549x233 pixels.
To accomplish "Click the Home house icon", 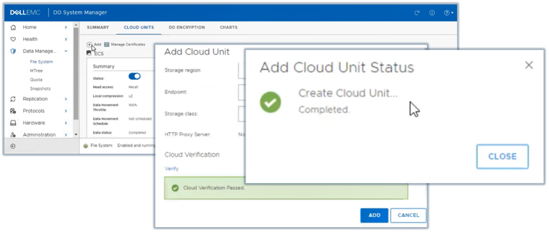I will (x=13, y=27).
